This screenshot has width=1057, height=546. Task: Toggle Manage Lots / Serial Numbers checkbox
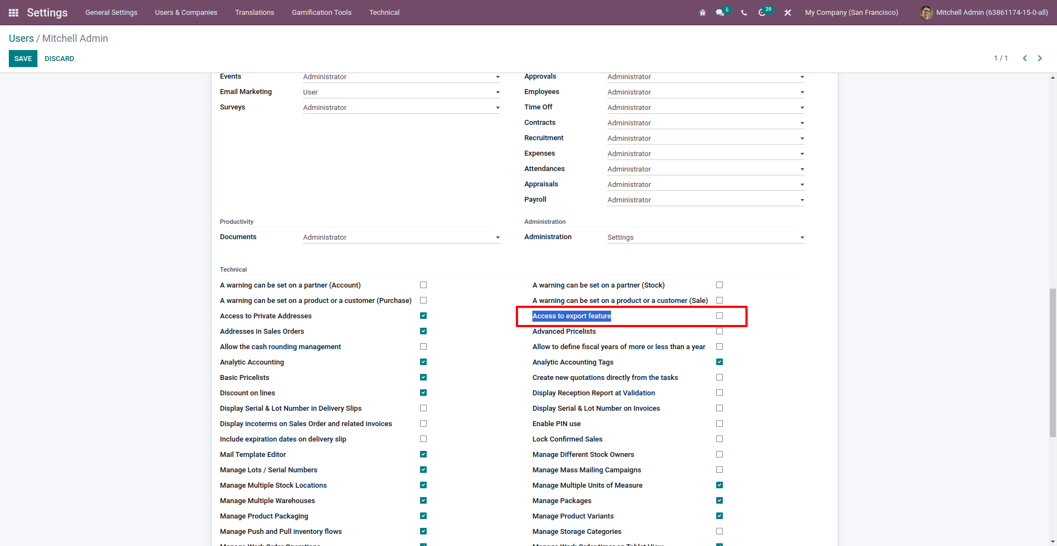[423, 470]
